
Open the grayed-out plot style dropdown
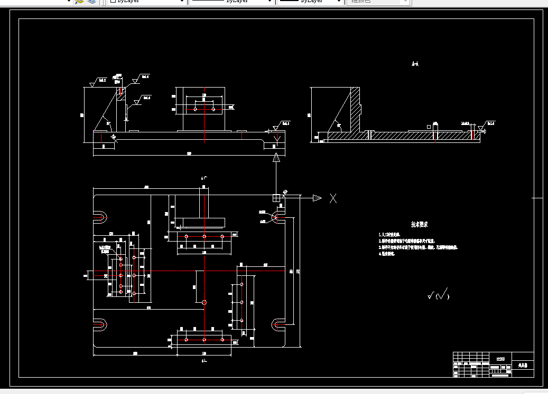tap(377, 2)
